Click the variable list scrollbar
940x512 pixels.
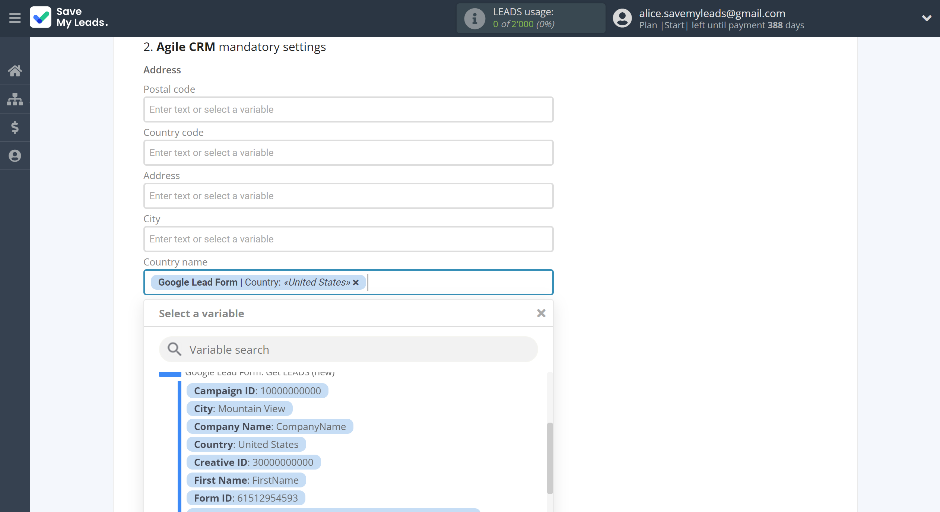(x=550, y=458)
